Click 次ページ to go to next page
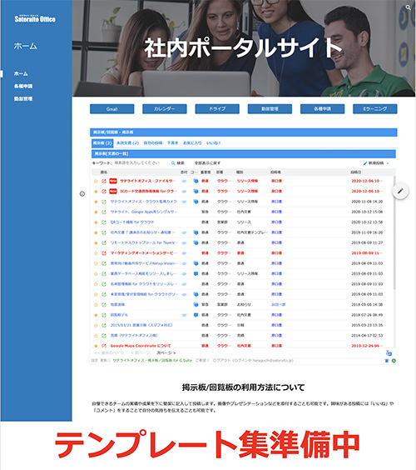 pyautogui.click(x=166, y=352)
